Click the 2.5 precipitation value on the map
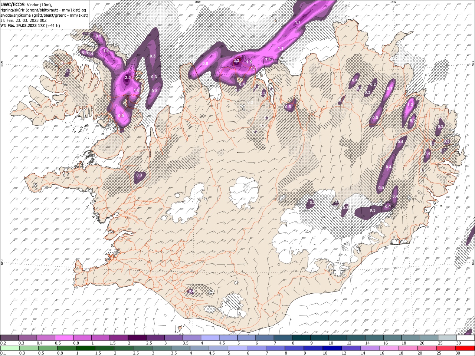Image resolution: width=475 pixels, height=356 pixels. tap(128, 78)
